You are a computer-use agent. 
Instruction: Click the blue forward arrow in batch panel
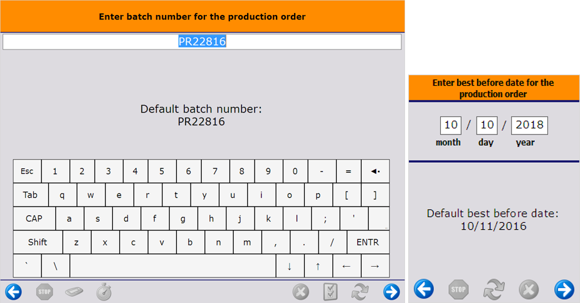click(x=391, y=292)
